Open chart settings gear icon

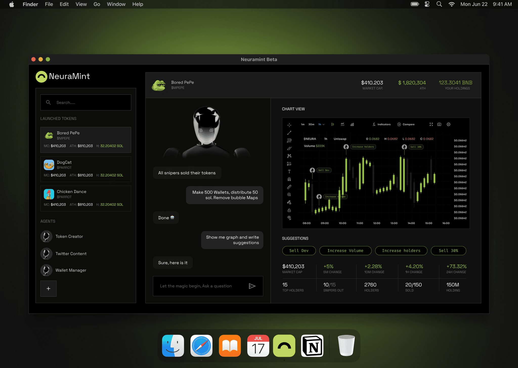(x=448, y=124)
